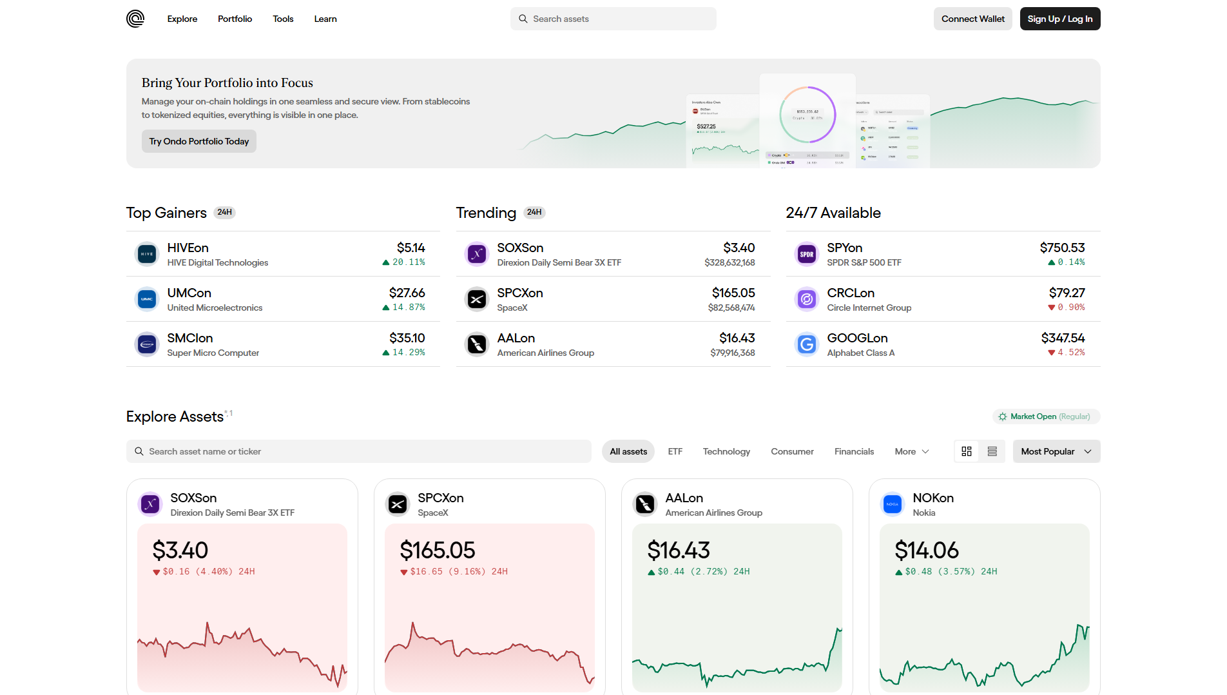
Task: Select the Consumer filter tab
Action: click(793, 451)
